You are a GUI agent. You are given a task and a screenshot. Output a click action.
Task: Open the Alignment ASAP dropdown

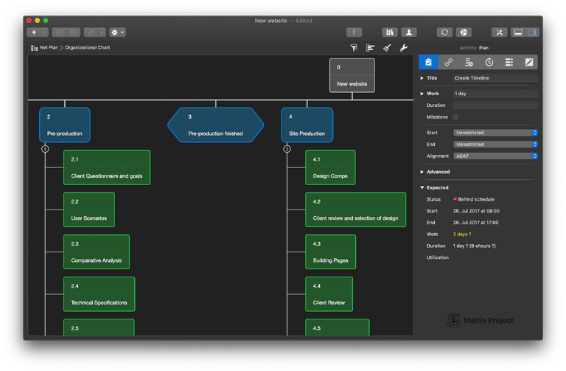tap(495, 156)
